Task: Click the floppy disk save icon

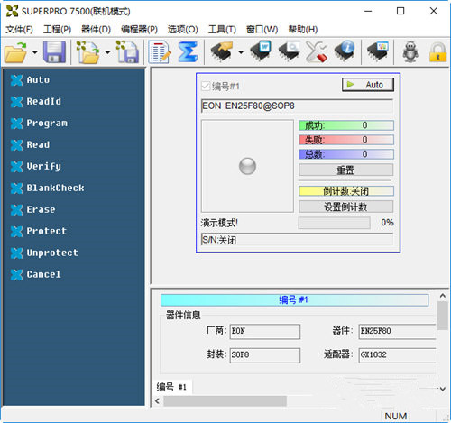Action: point(54,52)
